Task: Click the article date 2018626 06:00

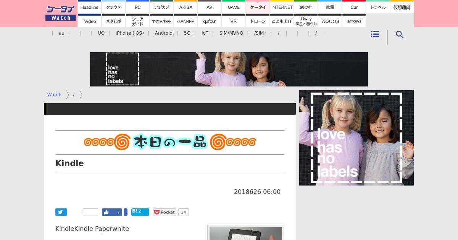Action: point(257,192)
